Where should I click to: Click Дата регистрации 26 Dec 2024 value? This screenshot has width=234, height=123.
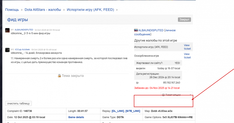click(x=165, y=77)
